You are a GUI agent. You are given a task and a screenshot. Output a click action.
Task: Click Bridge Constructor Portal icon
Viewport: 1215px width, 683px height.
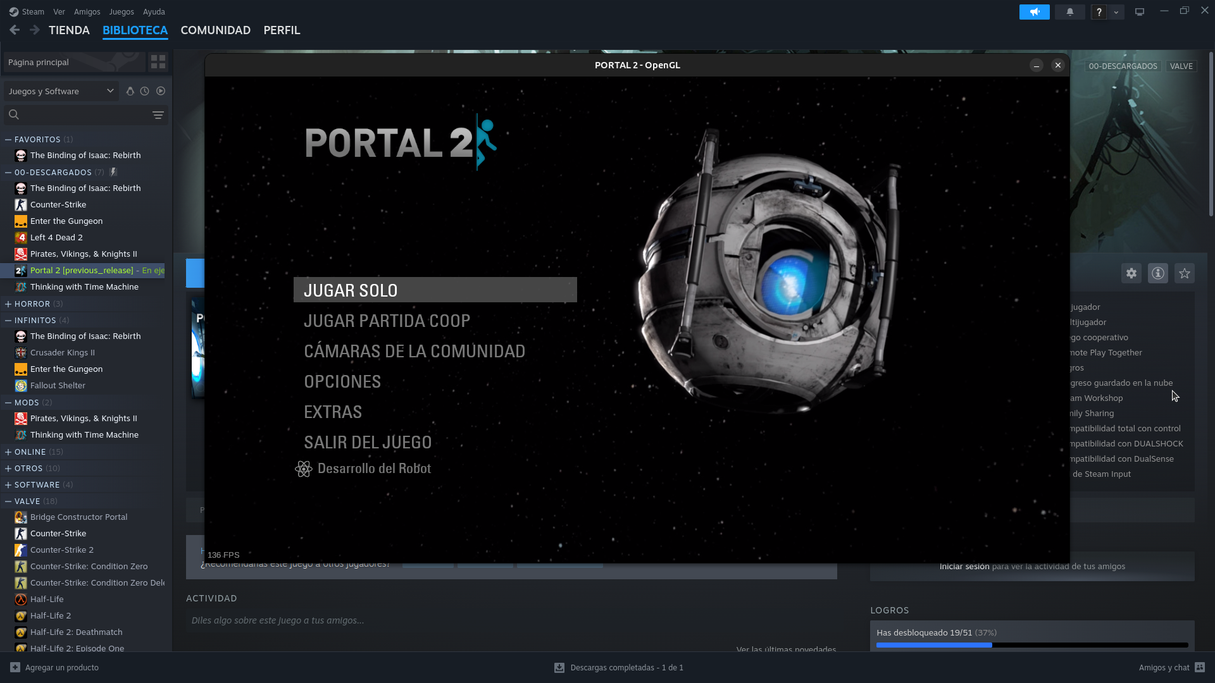click(x=21, y=517)
